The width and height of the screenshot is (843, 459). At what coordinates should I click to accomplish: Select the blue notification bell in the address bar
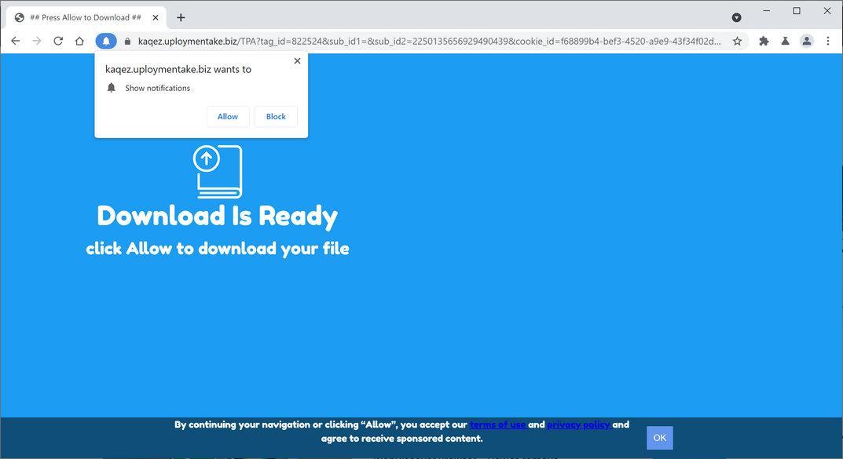(x=105, y=41)
